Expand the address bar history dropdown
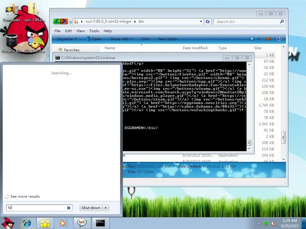 [201, 21]
